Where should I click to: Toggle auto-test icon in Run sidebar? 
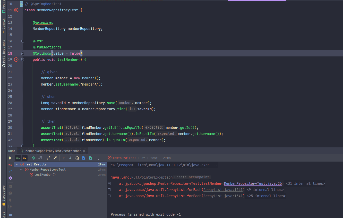click(x=10, y=171)
